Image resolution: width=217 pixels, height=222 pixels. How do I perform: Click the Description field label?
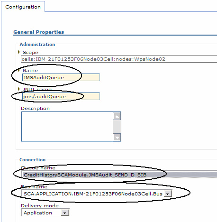point(35,109)
